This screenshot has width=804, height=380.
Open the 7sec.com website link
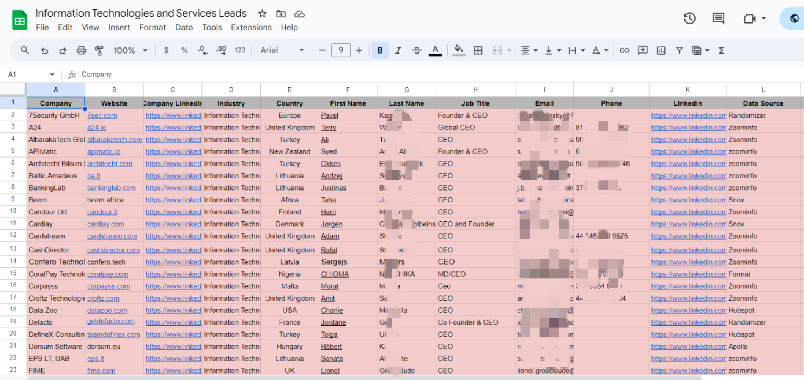(102, 116)
